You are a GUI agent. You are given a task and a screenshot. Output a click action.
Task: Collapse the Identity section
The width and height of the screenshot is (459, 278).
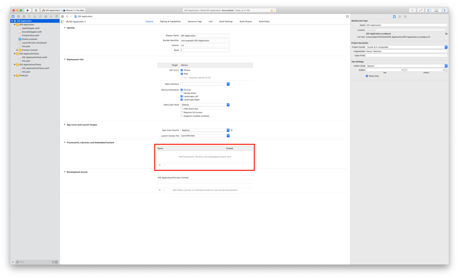coord(65,28)
